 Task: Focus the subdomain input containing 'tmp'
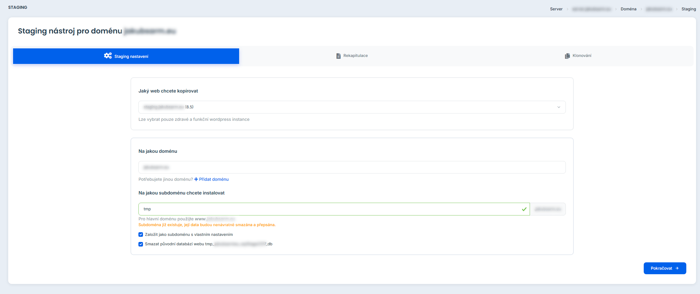tap(329, 209)
